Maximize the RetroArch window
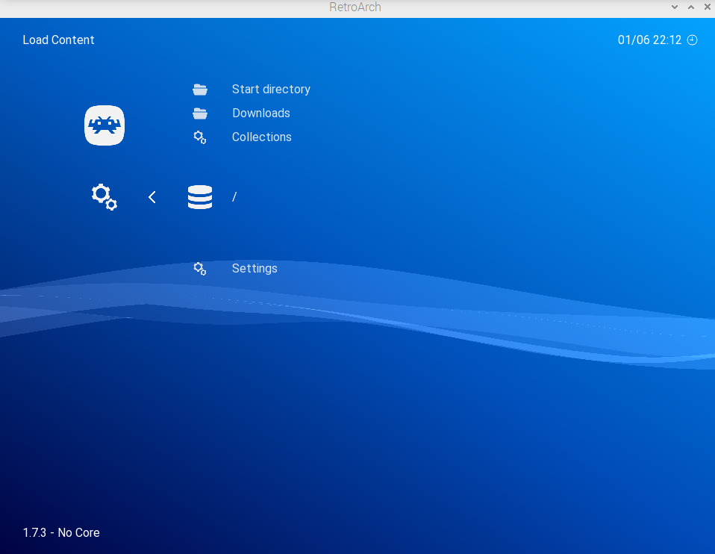The width and height of the screenshot is (715, 554). 691,7
